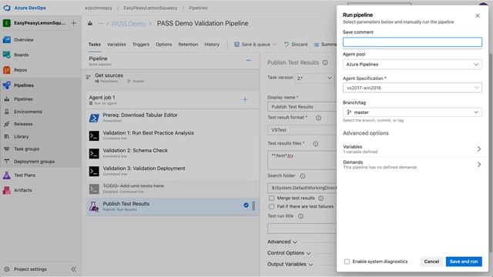The height and width of the screenshot is (277, 493).
Task: Click the Test run title field
Action: (302, 229)
